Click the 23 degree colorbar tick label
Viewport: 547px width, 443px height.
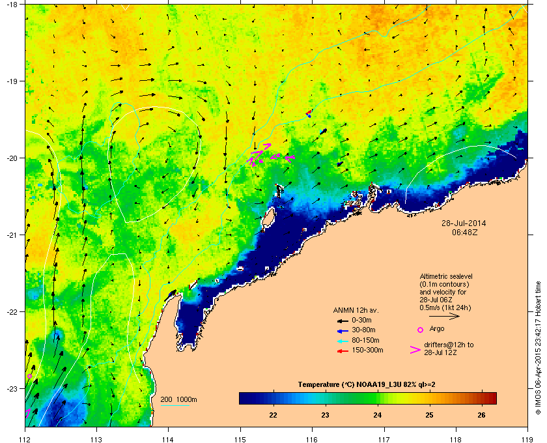pyautogui.click(x=325, y=415)
